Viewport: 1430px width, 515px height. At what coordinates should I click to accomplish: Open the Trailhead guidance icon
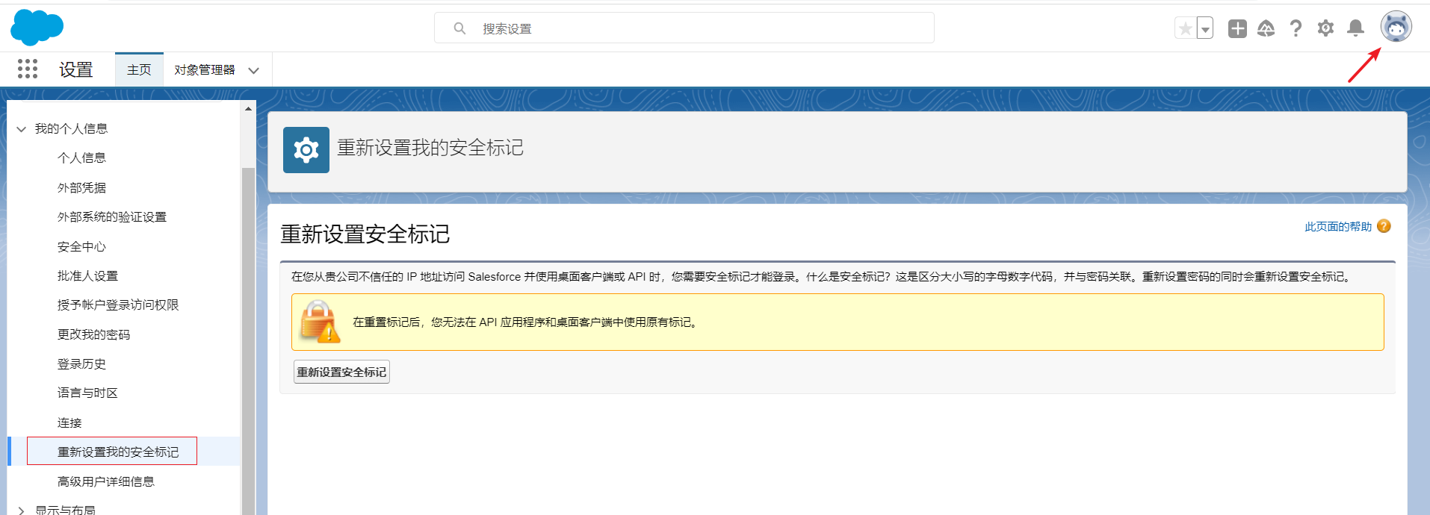1266,28
